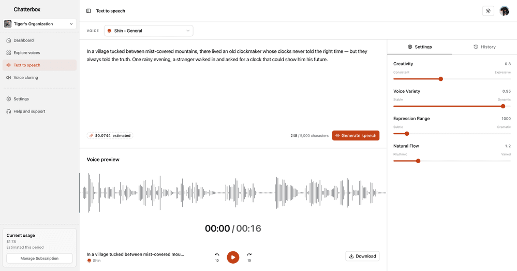
Task: Click the VOICE label beside the dropdown
Action: [93, 31]
